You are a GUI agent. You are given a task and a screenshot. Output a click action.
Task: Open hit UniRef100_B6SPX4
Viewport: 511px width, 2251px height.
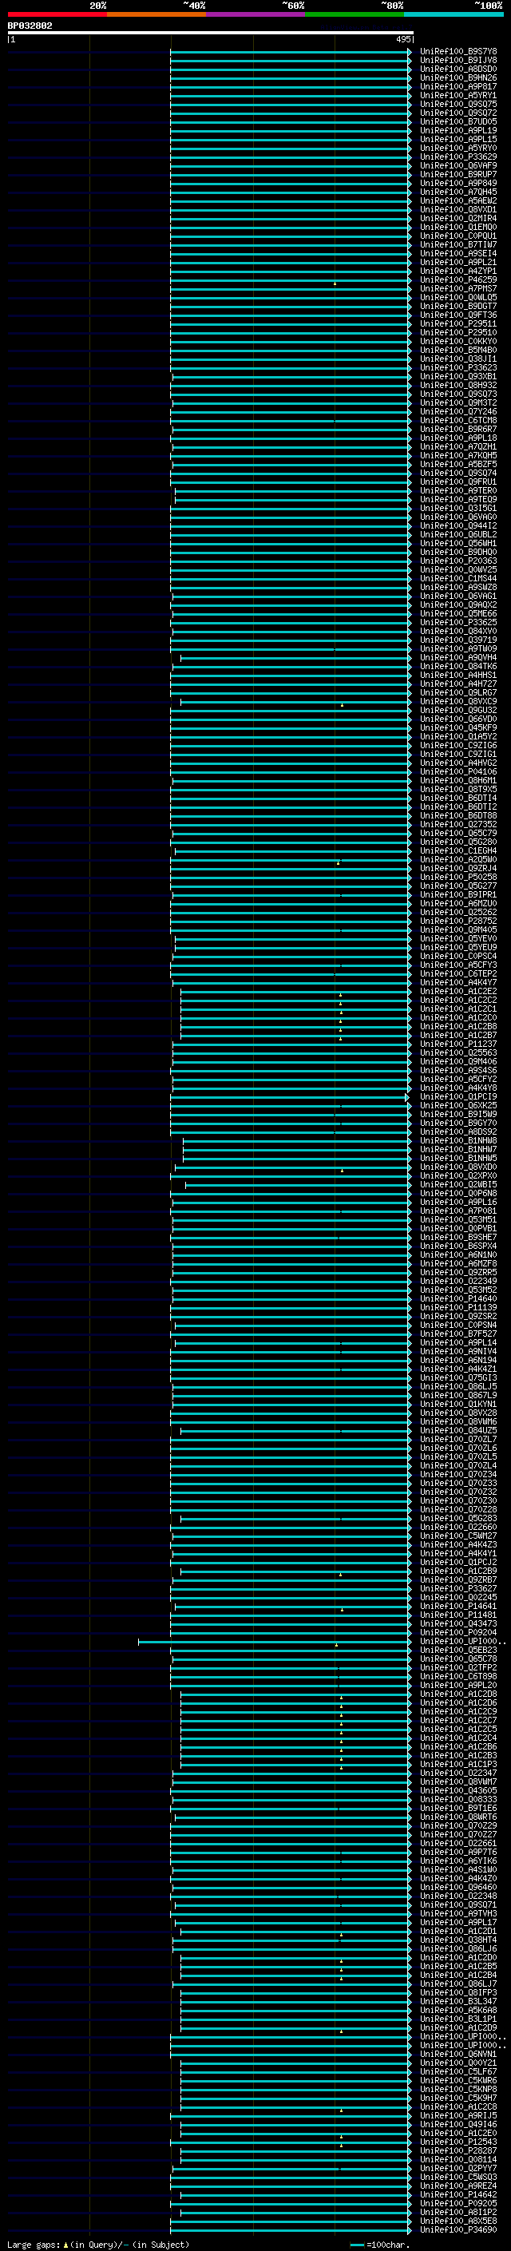pos(458,1247)
